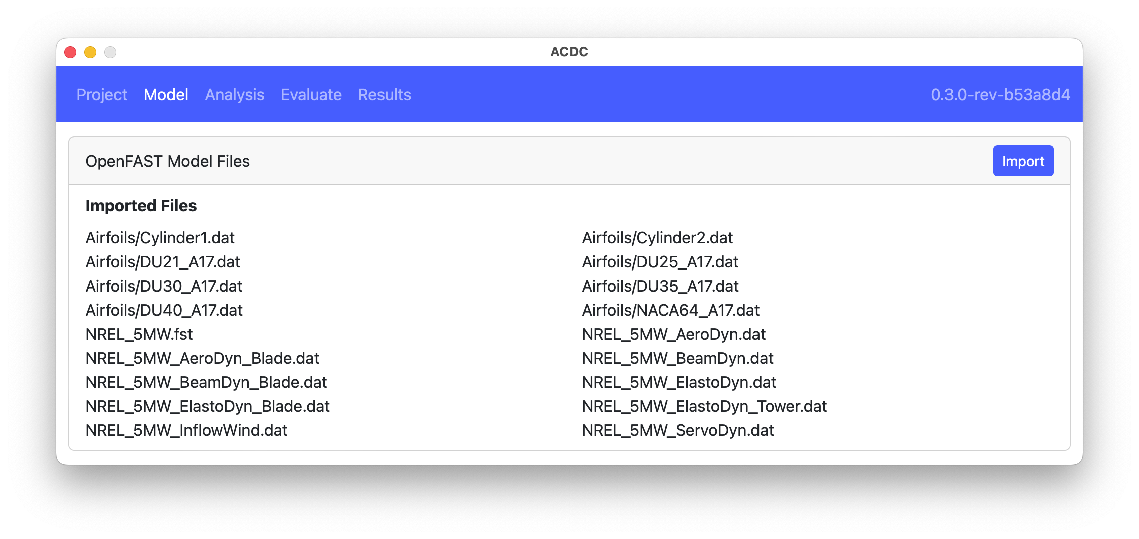
Task: Select the Airfoils/DU30_A17.dat entry
Action: pyautogui.click(x=164, y=286)
